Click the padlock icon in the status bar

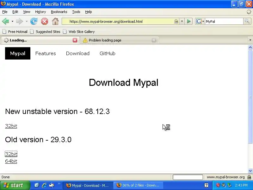(249, 177)
